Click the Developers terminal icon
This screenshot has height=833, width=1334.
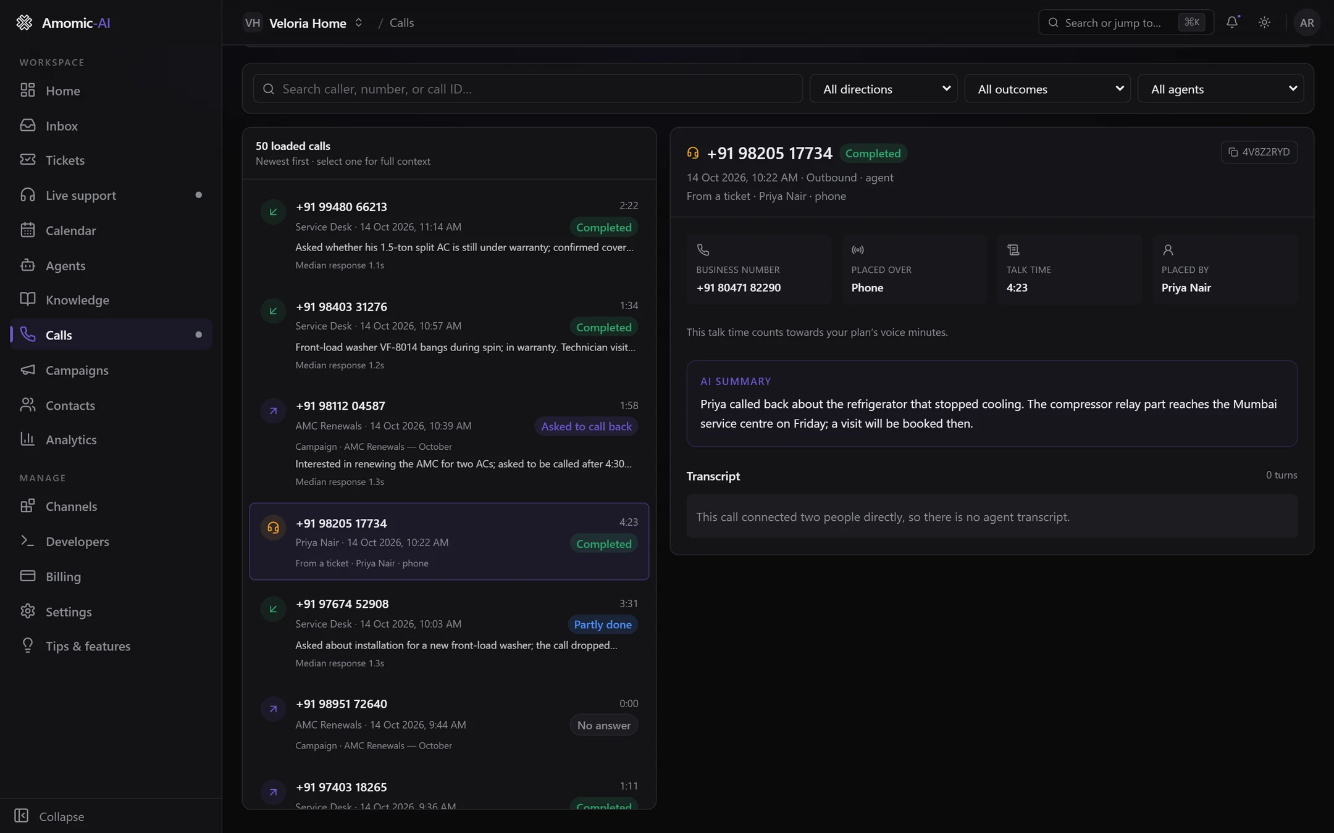coord(27,541)
